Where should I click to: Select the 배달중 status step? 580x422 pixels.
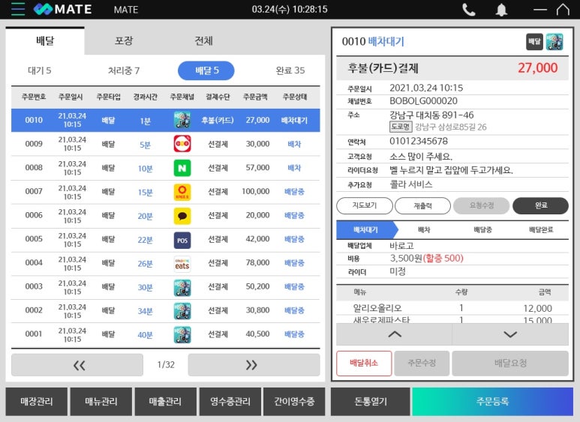click(482, 230)
